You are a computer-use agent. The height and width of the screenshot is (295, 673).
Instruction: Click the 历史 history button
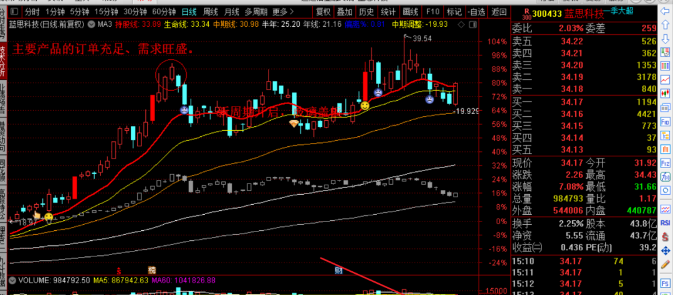[366, 12]
